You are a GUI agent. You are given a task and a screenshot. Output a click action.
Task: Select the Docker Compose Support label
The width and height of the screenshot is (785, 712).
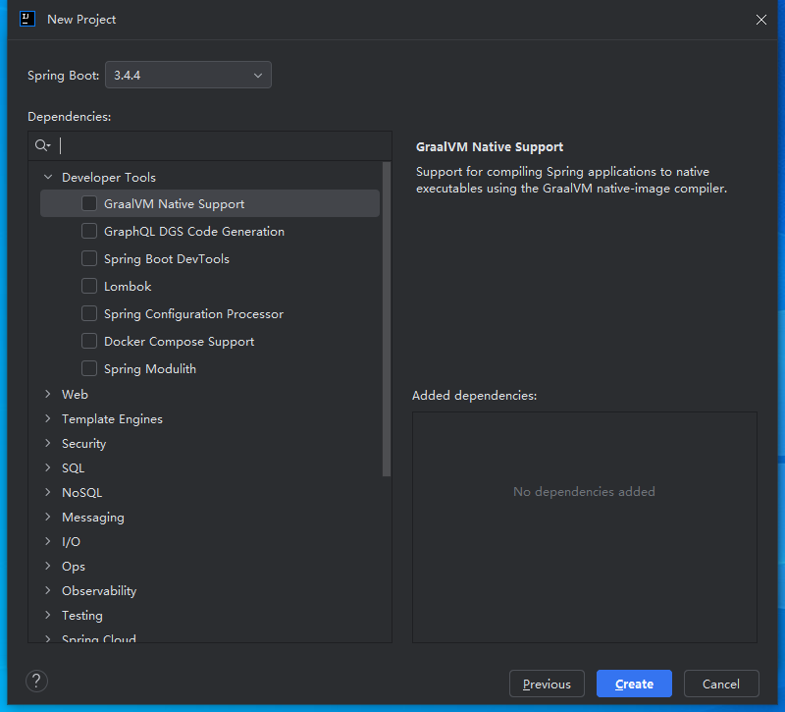180,342
